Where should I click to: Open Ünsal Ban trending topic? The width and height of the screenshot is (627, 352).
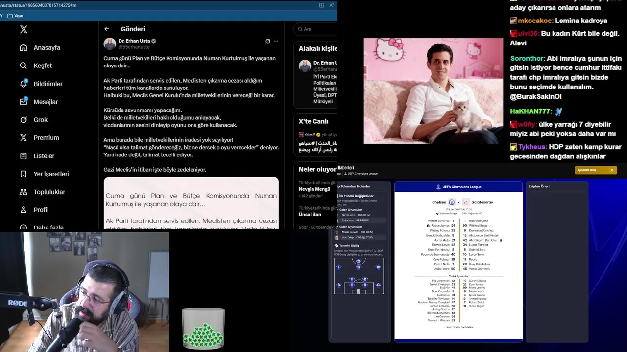click(310, 214)
